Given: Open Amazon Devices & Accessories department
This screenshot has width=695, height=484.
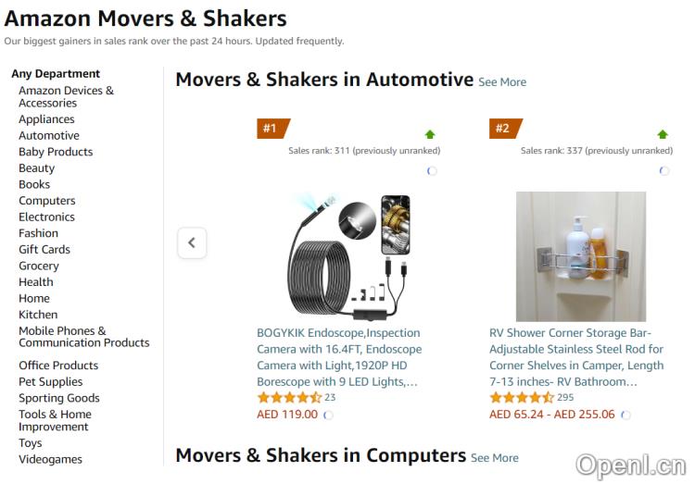Looking at the screenshot, I should click(66, 96).
